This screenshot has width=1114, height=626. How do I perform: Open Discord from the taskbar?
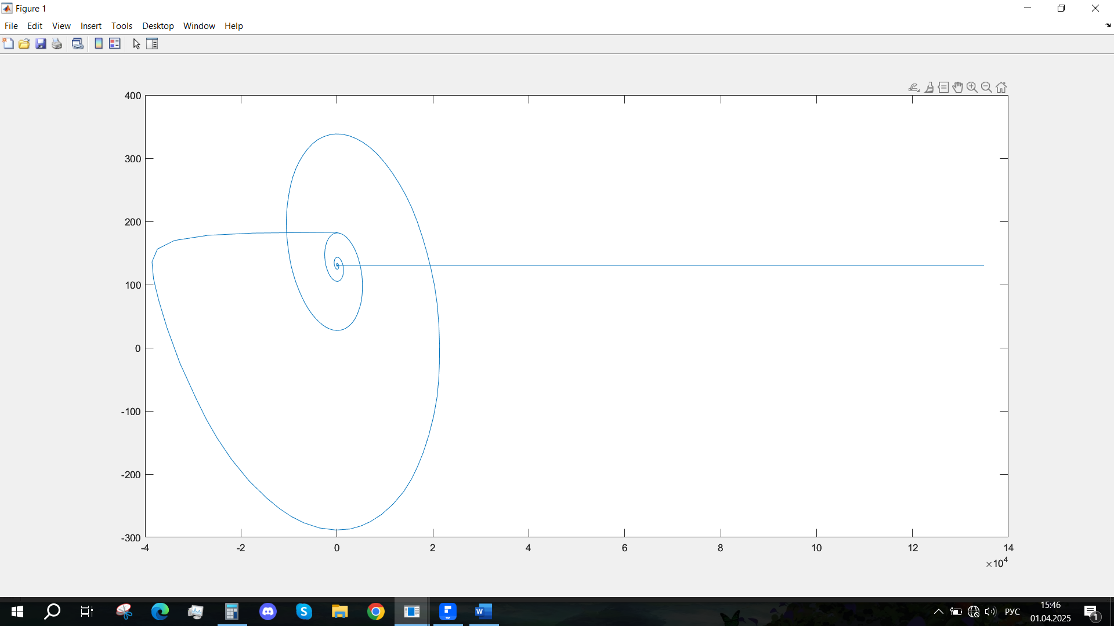coord(268,612)
